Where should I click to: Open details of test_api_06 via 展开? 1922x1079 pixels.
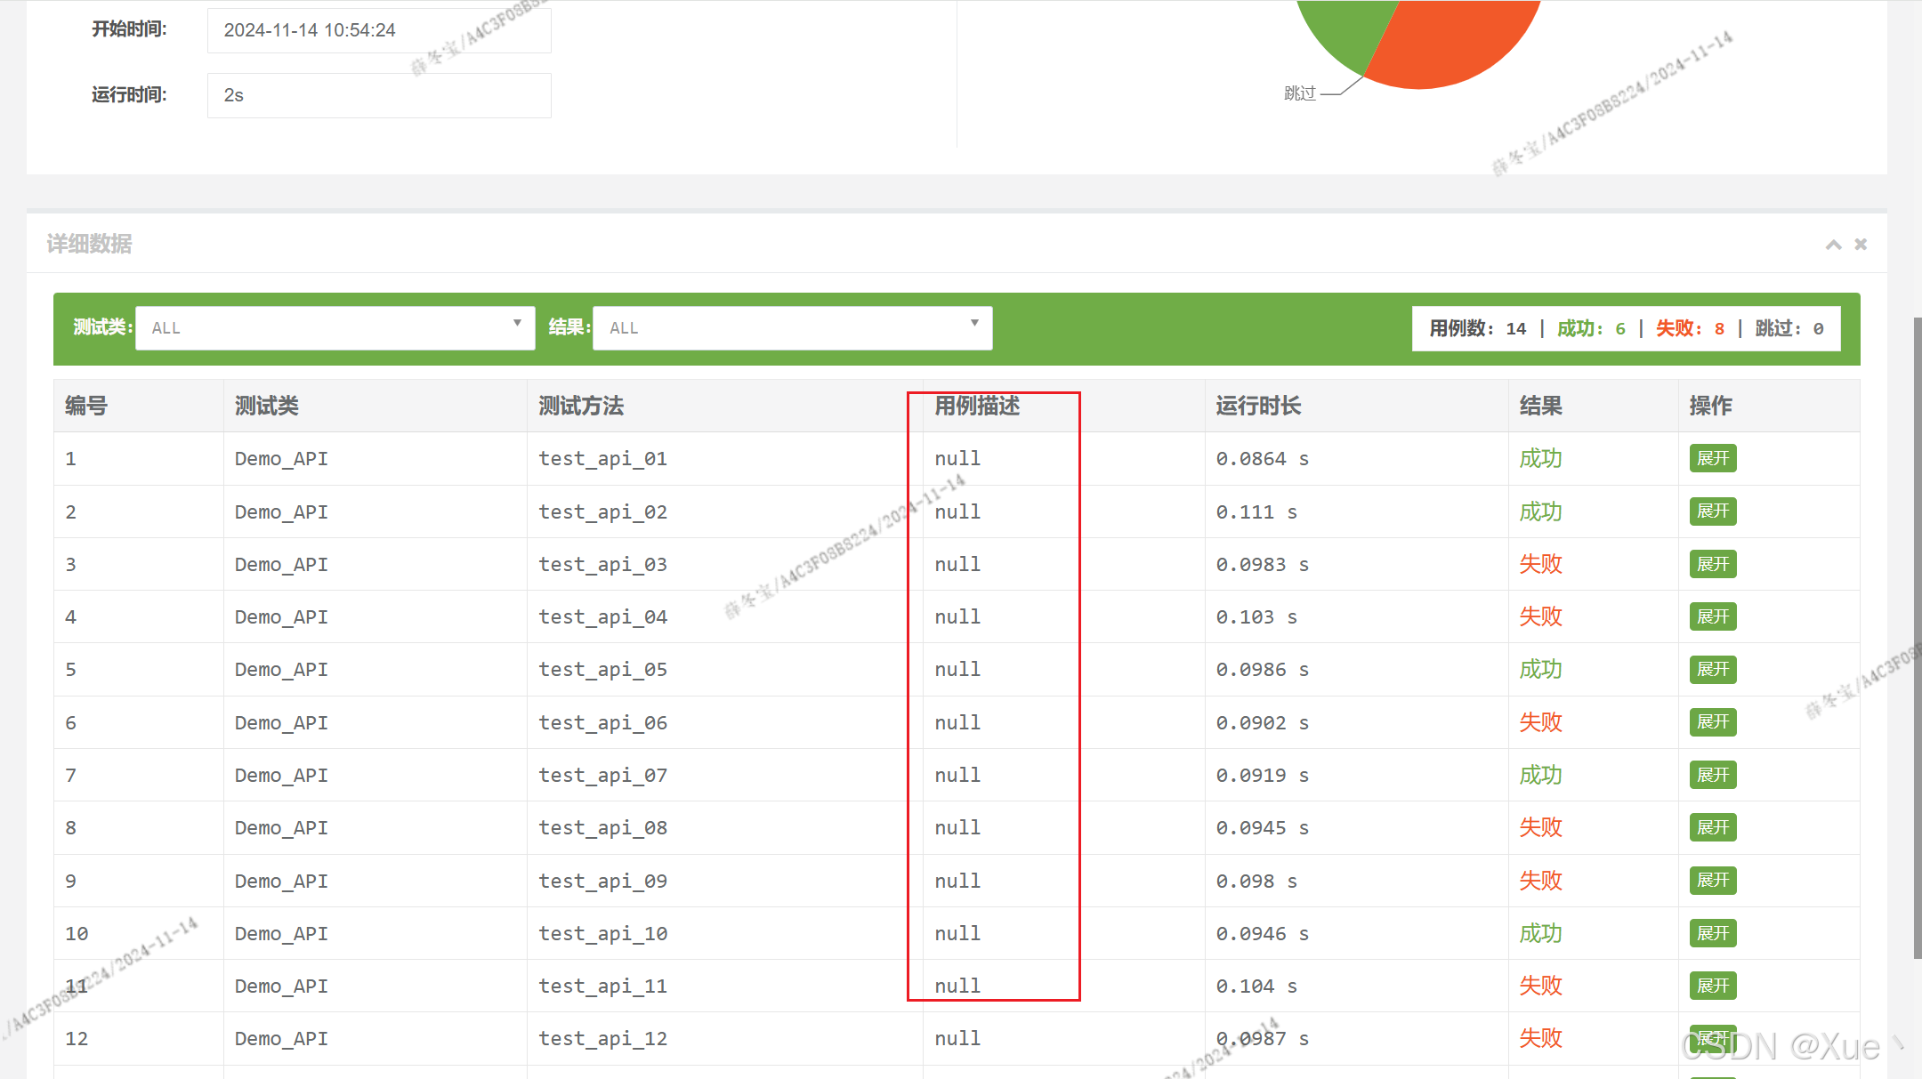tap(1712, 722)
